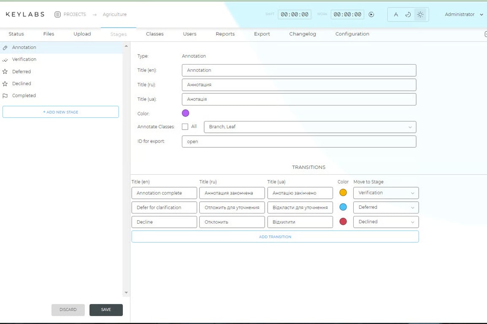Click the flag icon beside Completed stage
Viewport: 487px width, 324px height.
(5, 96)
